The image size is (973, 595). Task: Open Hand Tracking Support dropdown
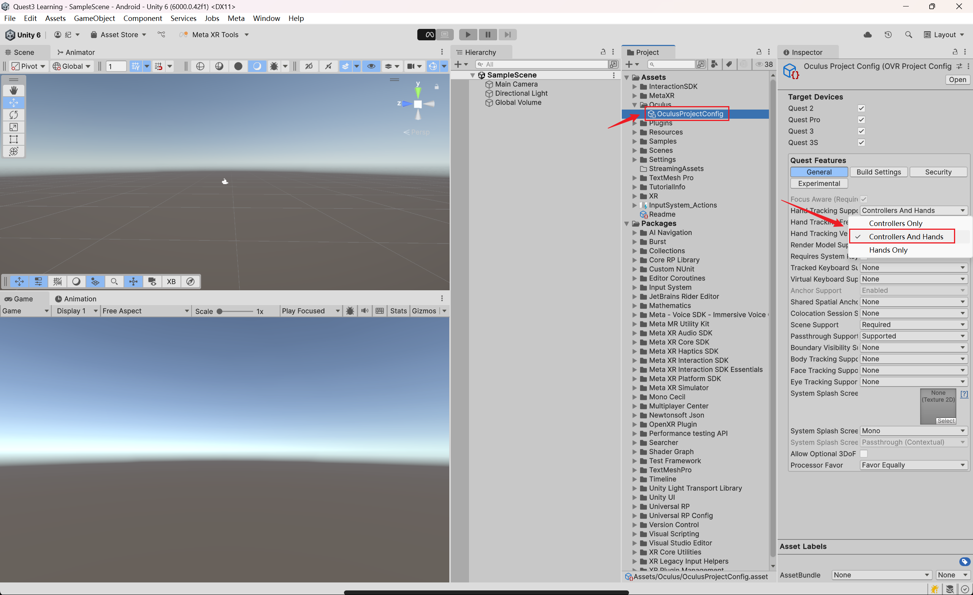pos(913,211)
